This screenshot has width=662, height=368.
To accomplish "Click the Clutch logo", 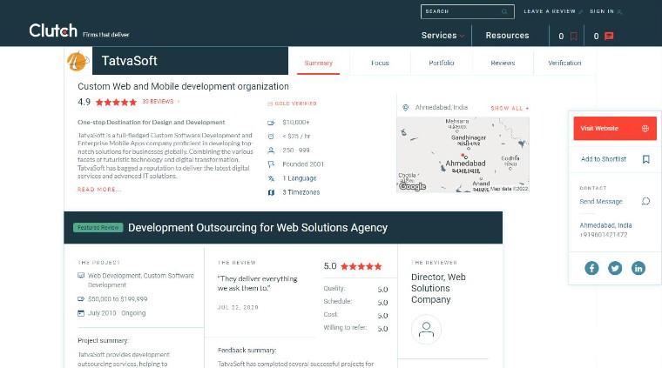I will [x=53, y=30].
